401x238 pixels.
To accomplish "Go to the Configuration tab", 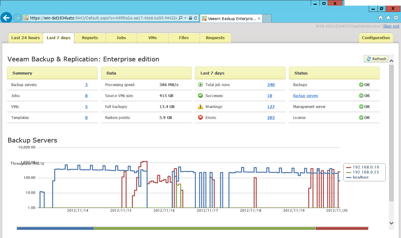I will point(376,38).
